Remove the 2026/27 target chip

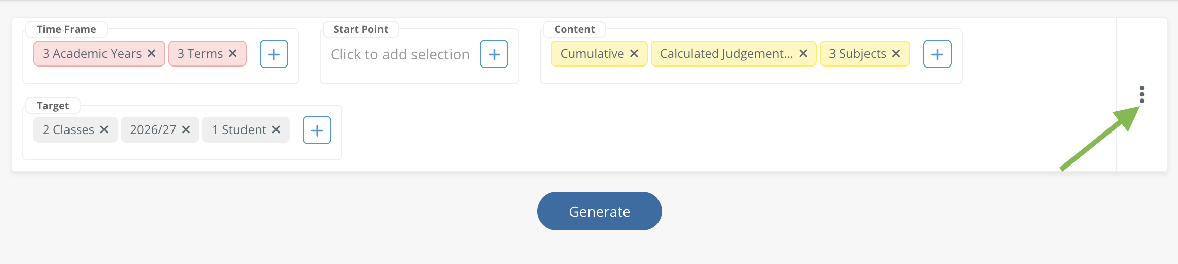(186, 129)
